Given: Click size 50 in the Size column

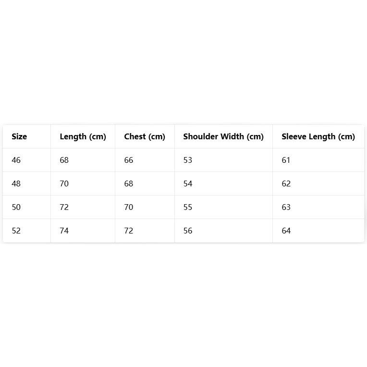Looking at the screenshot, I should [x=16, y=207].
